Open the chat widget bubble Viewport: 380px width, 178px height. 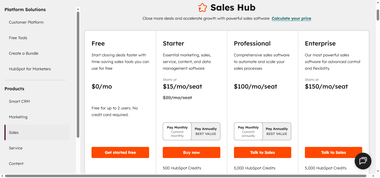[363, 161]
